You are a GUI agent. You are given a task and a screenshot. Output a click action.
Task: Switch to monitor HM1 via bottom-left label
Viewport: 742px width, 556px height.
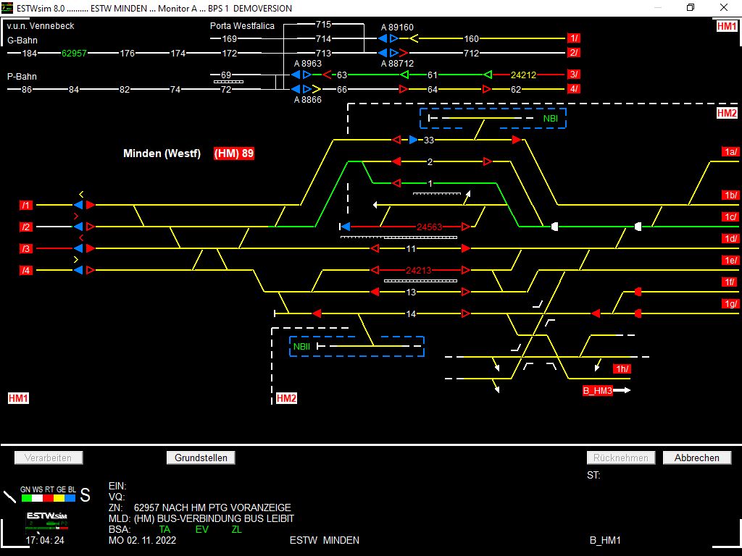click(x=19, y=397)
